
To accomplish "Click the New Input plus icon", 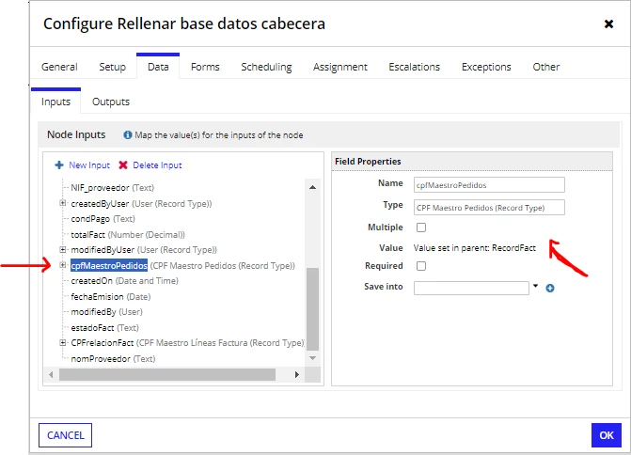I will pyautogui.click(x=59, y=165).
